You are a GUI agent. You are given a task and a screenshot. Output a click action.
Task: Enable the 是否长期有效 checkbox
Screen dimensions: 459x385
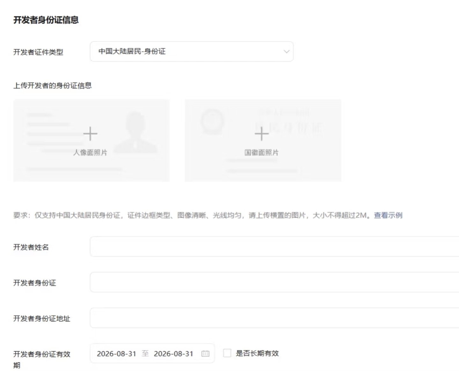point(227,353)
